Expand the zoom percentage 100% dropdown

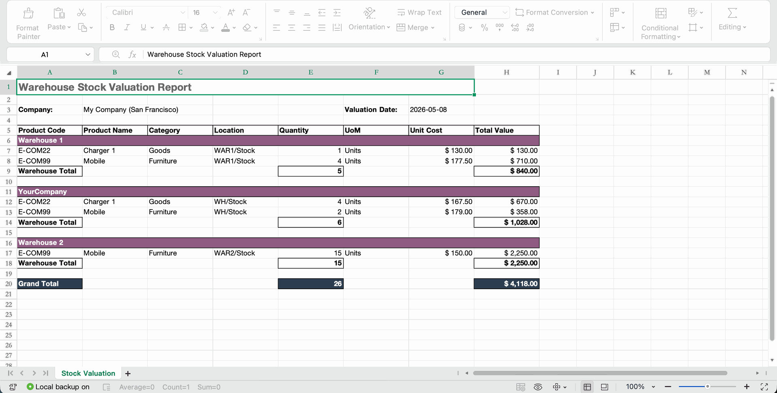click(x=653, y=387)
